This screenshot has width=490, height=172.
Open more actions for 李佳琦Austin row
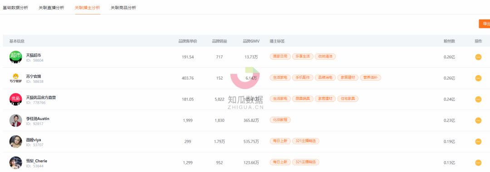tap(478, 120)
